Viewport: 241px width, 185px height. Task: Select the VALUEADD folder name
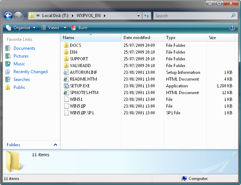point(80,66)
